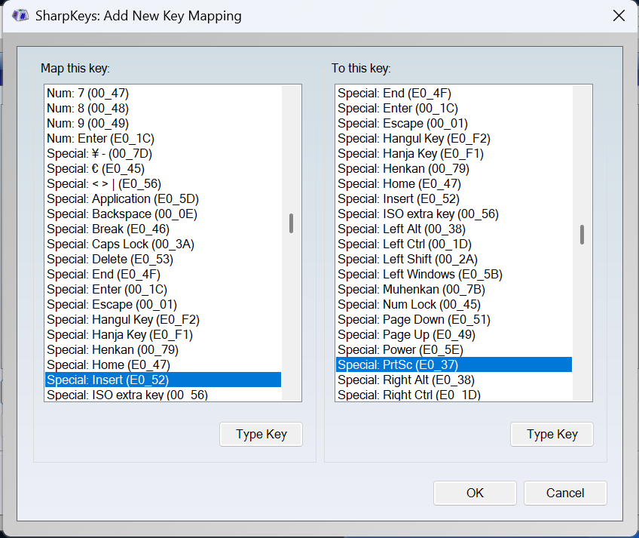Viewport: 639px width, 538px height.
Task: Click the right Type Key button under To this key
Action: (x=552, y=435)
